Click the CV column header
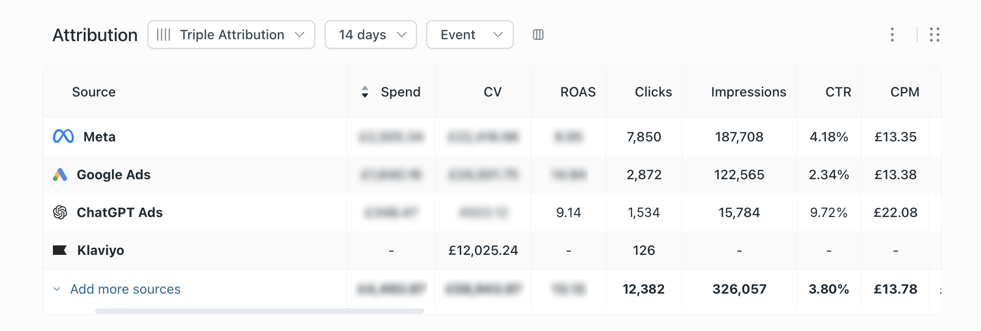 (x=492, y=92)
